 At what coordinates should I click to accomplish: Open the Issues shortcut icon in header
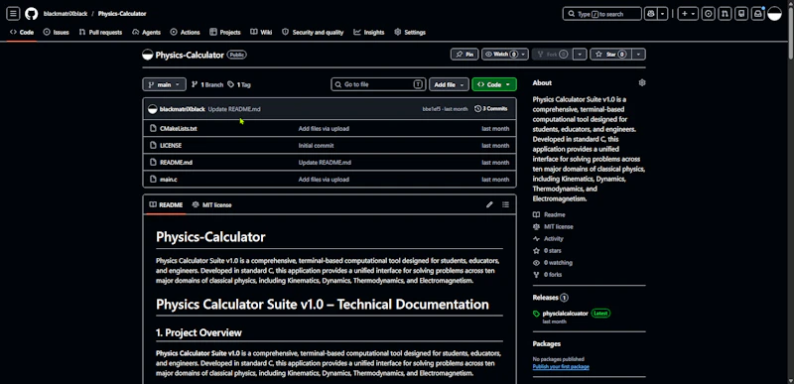tap(709, 14)
